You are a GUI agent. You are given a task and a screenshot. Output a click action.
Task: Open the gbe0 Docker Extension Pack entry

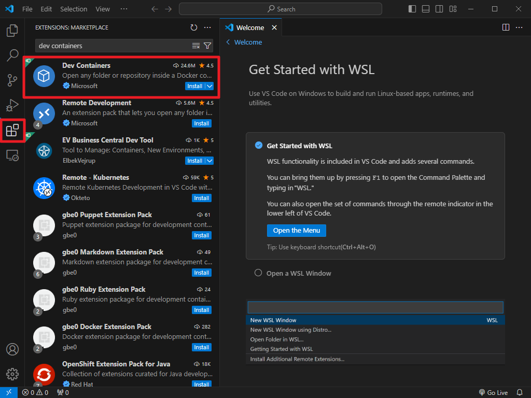click(x=122, y=337)
